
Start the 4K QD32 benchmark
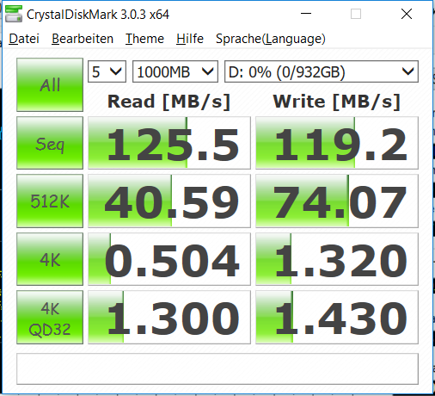point(50,318)
